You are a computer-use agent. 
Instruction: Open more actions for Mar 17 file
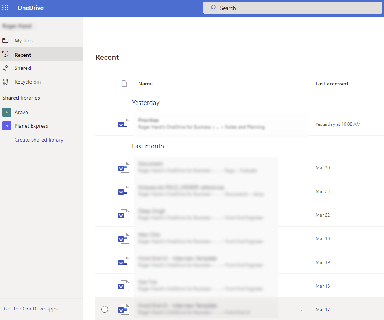click(x=301, y=309)
